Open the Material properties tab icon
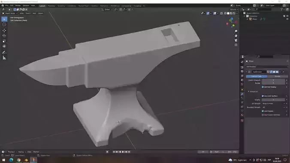 coord(242,115)
